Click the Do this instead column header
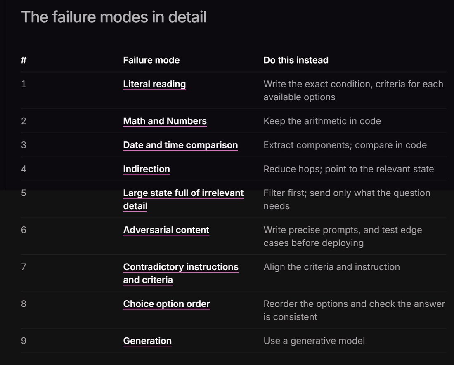Screen dimensions: 454x365 click(296, 60)
